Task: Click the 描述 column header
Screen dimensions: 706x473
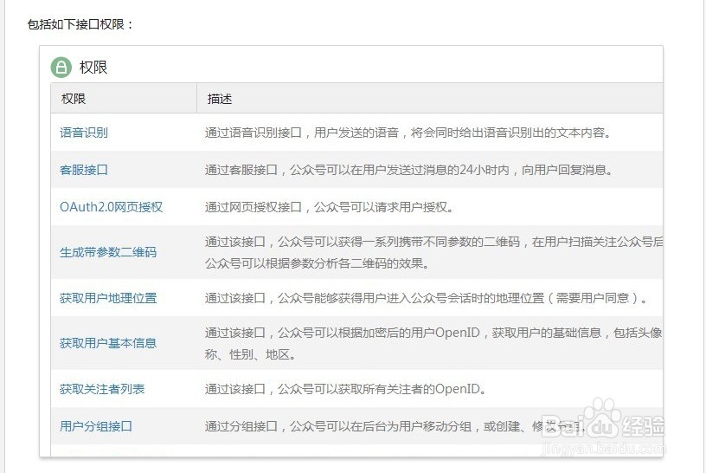Action: coord(220,99)
